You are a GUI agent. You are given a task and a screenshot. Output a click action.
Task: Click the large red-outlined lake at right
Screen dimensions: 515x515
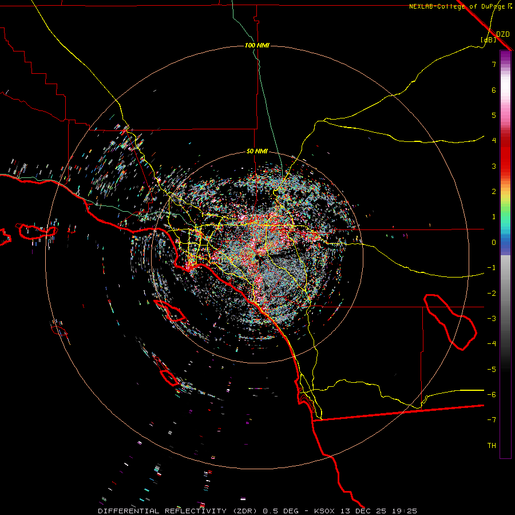(x=450, y=322)
